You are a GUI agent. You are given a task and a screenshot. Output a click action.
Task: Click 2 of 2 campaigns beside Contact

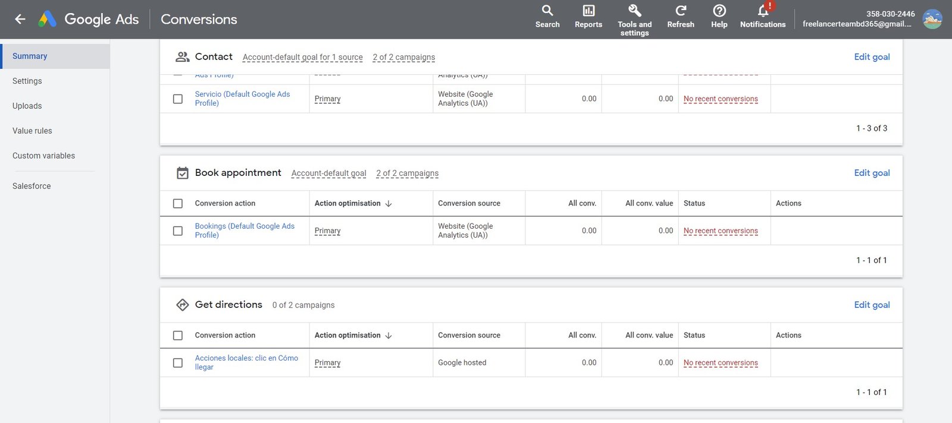[x=403, y=57]
